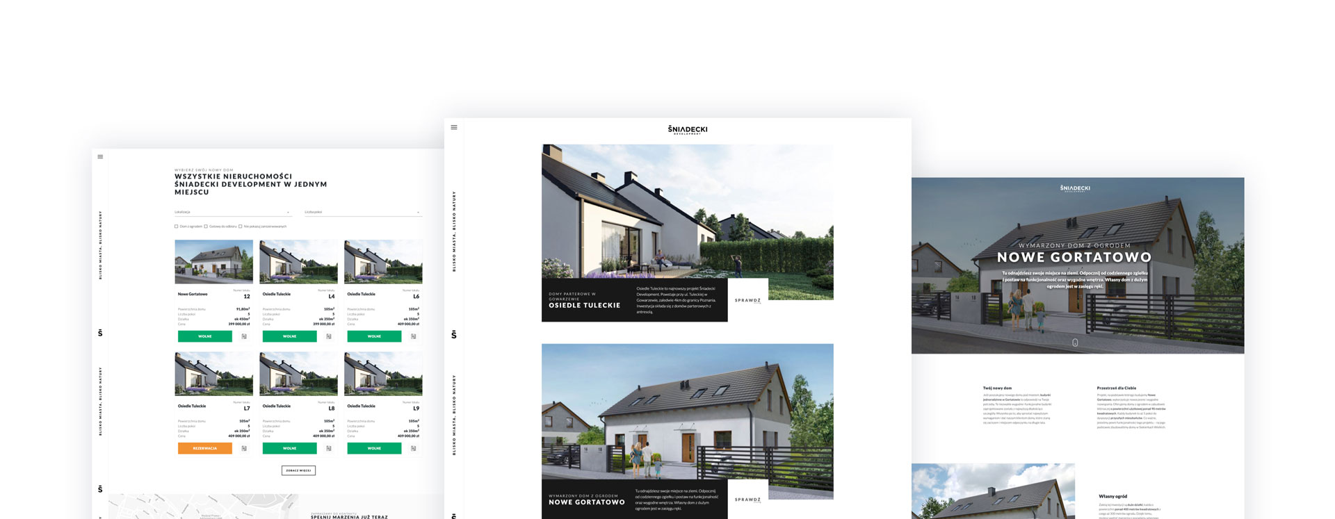Click 'NOWE GORTATOWO' hero headline on right page
The width and height of the screenshot is (1335, 519).
1074,257
